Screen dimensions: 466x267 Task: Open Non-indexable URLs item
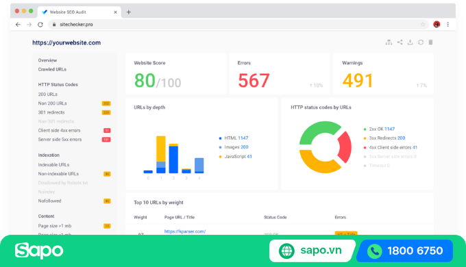(58, 174)
